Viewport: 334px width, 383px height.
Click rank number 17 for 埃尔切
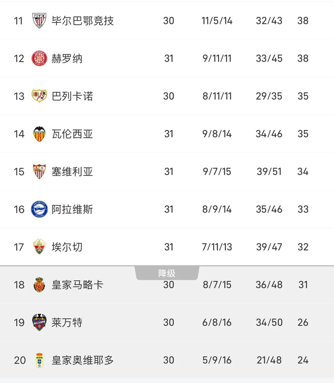pyautogui.click(x=19, y=247)
